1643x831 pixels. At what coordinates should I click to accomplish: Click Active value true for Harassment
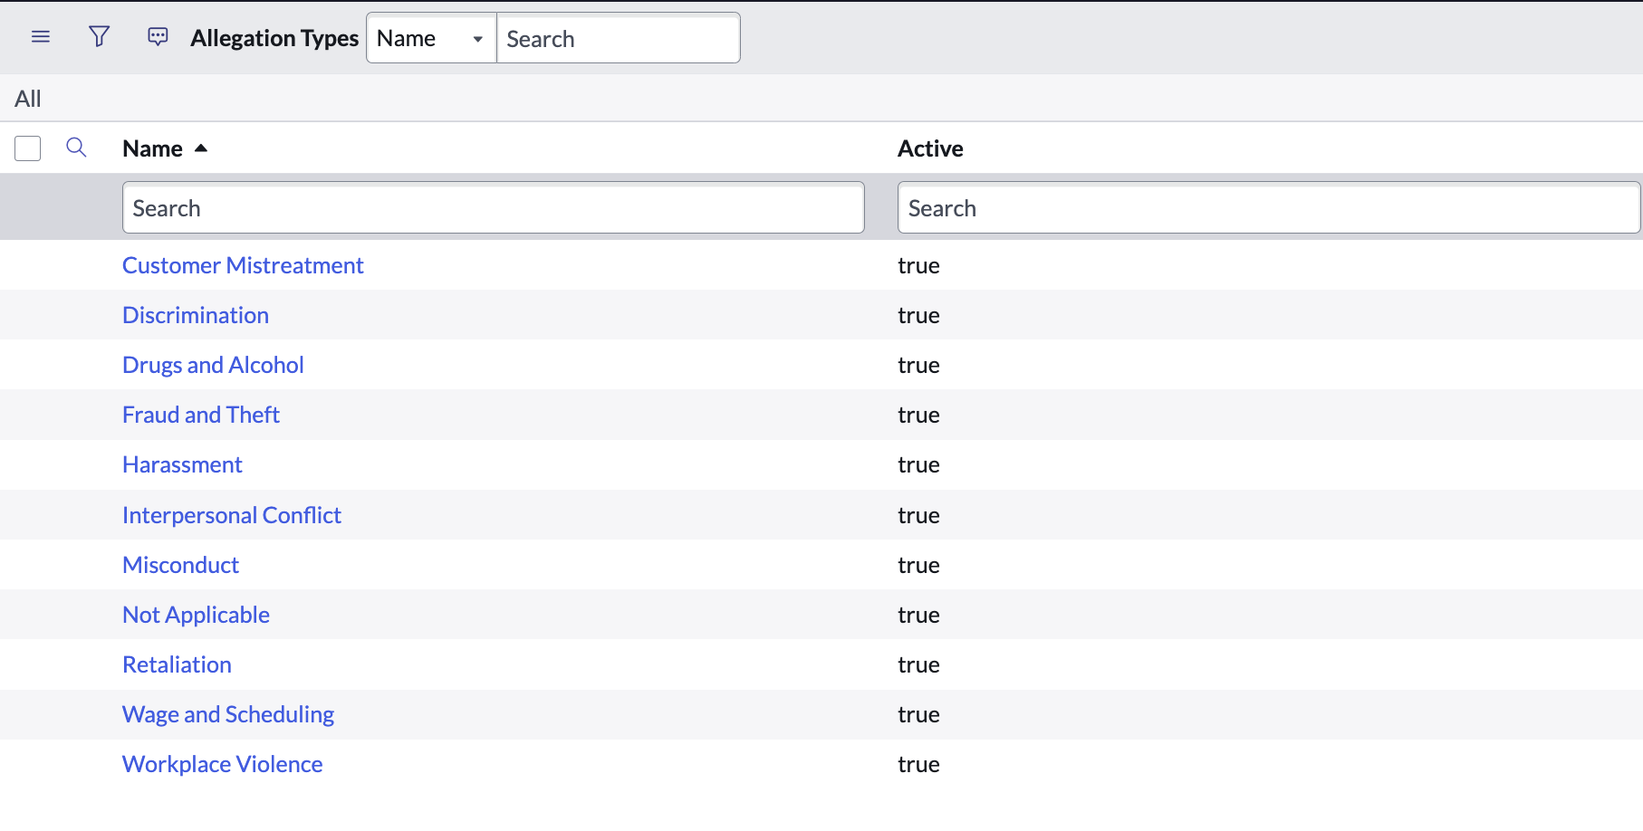[x=918, y=464]
